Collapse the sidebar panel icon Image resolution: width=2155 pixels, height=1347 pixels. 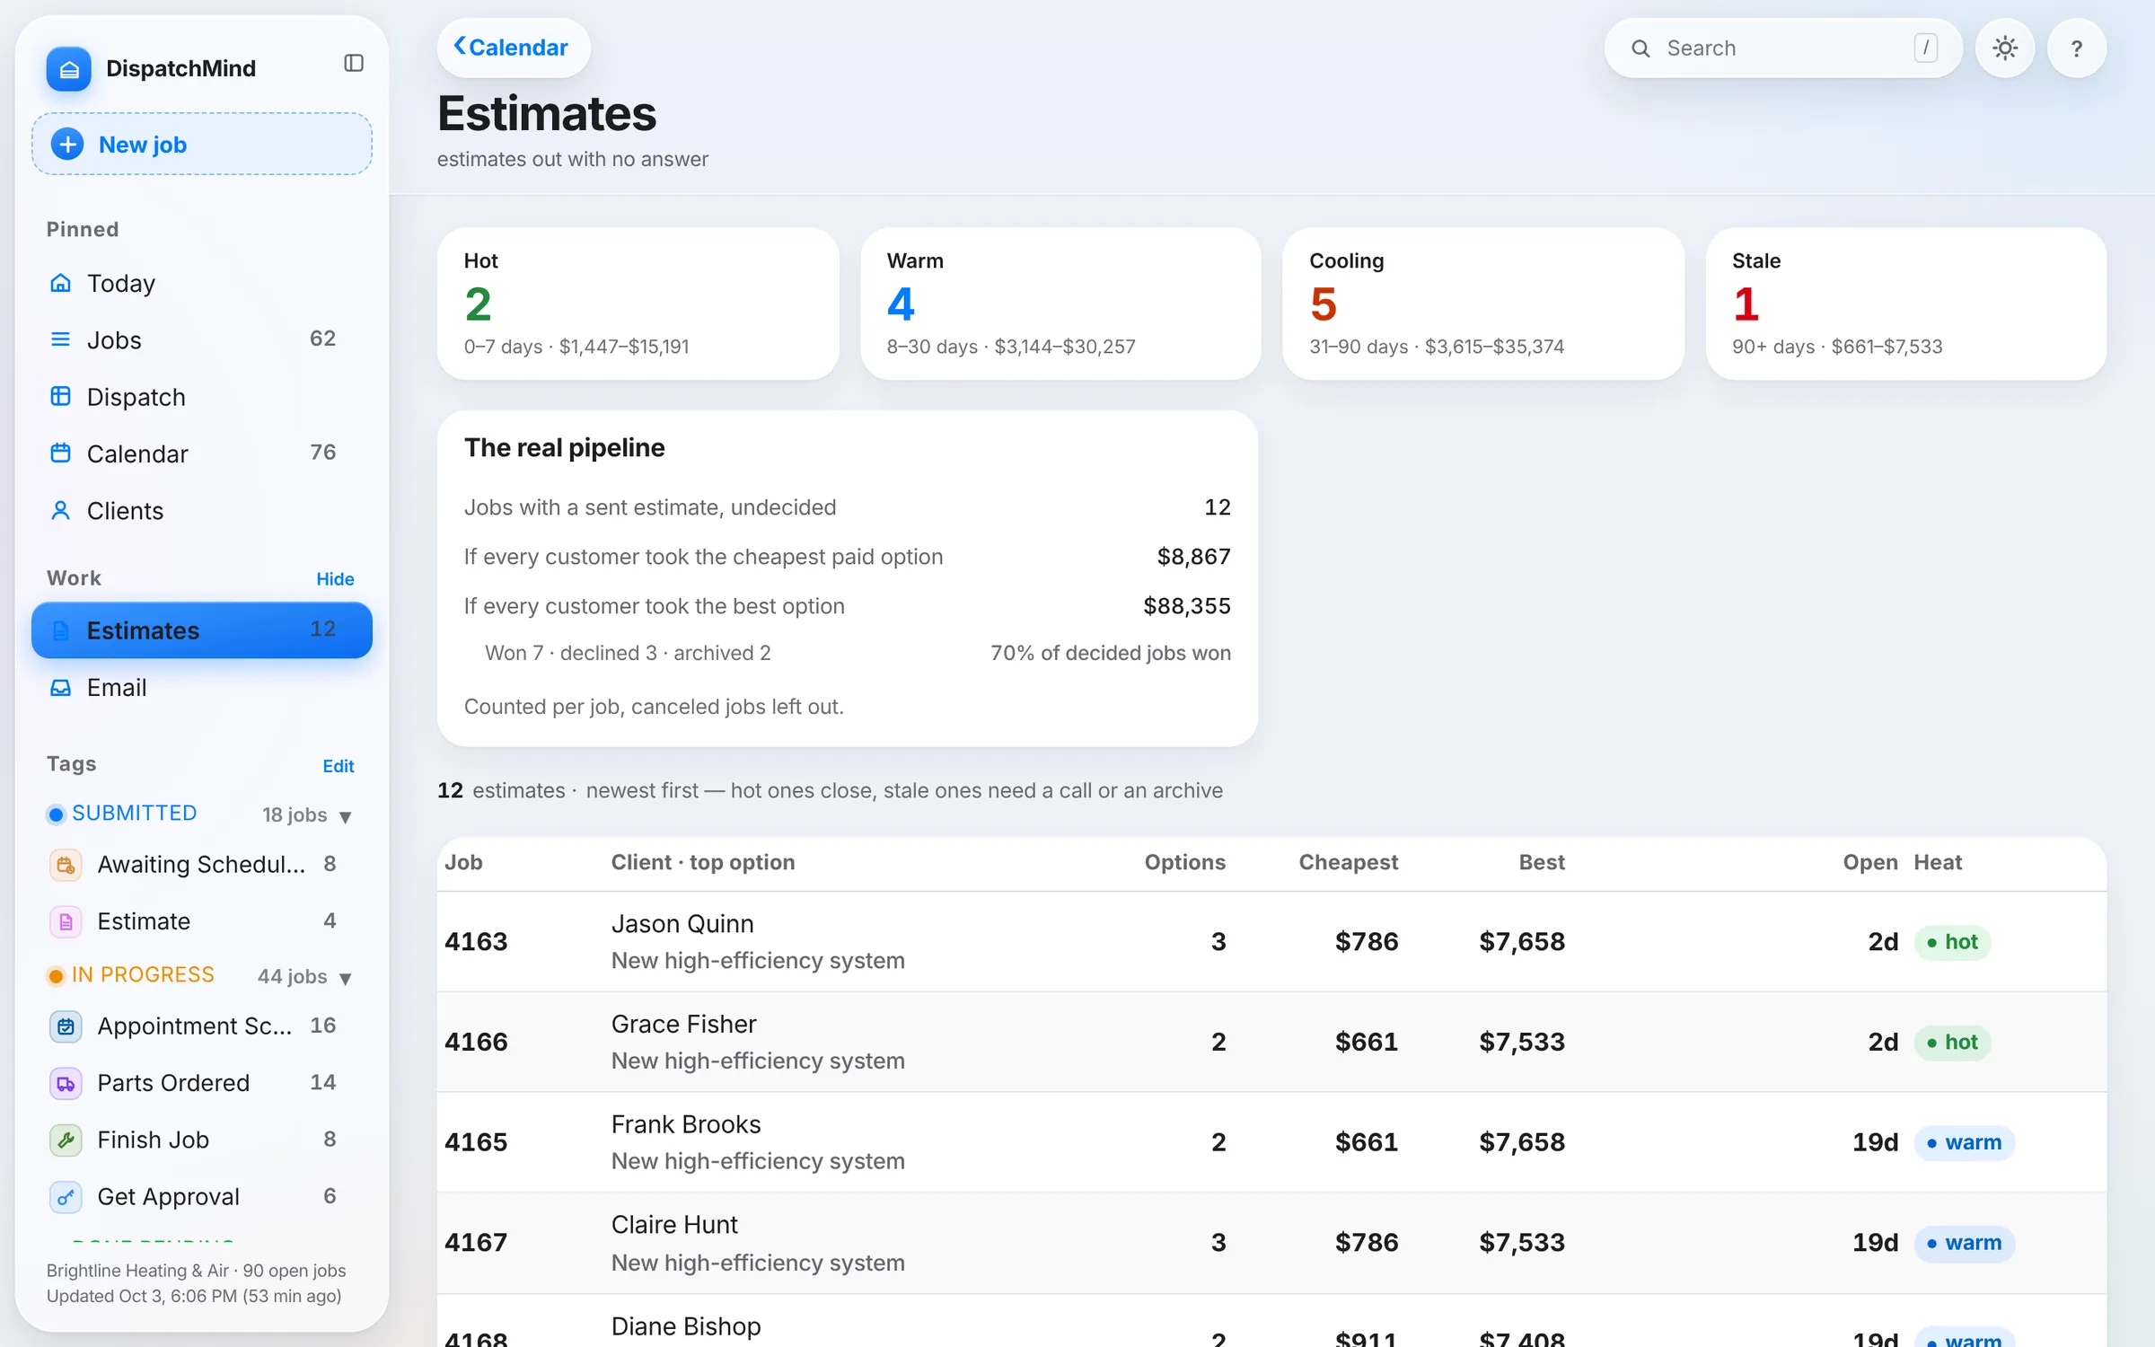(x=354, y=63)
